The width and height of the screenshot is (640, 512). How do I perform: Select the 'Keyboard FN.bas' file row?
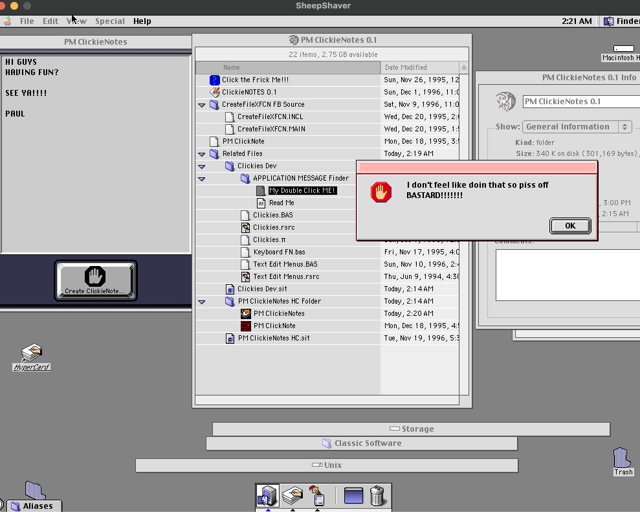point(279,252)
